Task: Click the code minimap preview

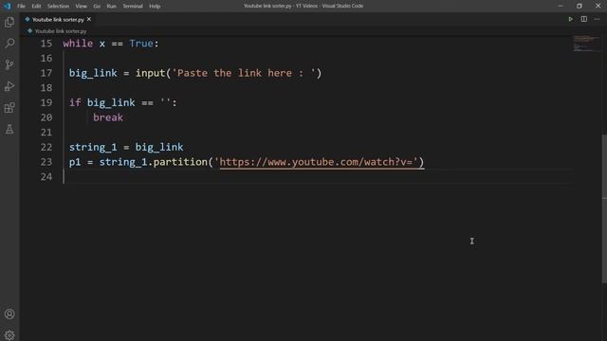Action: 585,43
